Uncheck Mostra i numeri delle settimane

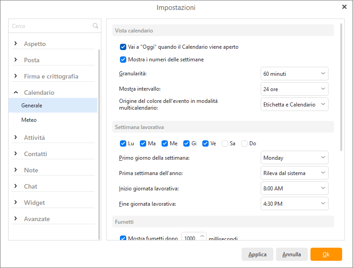[123, 60]
